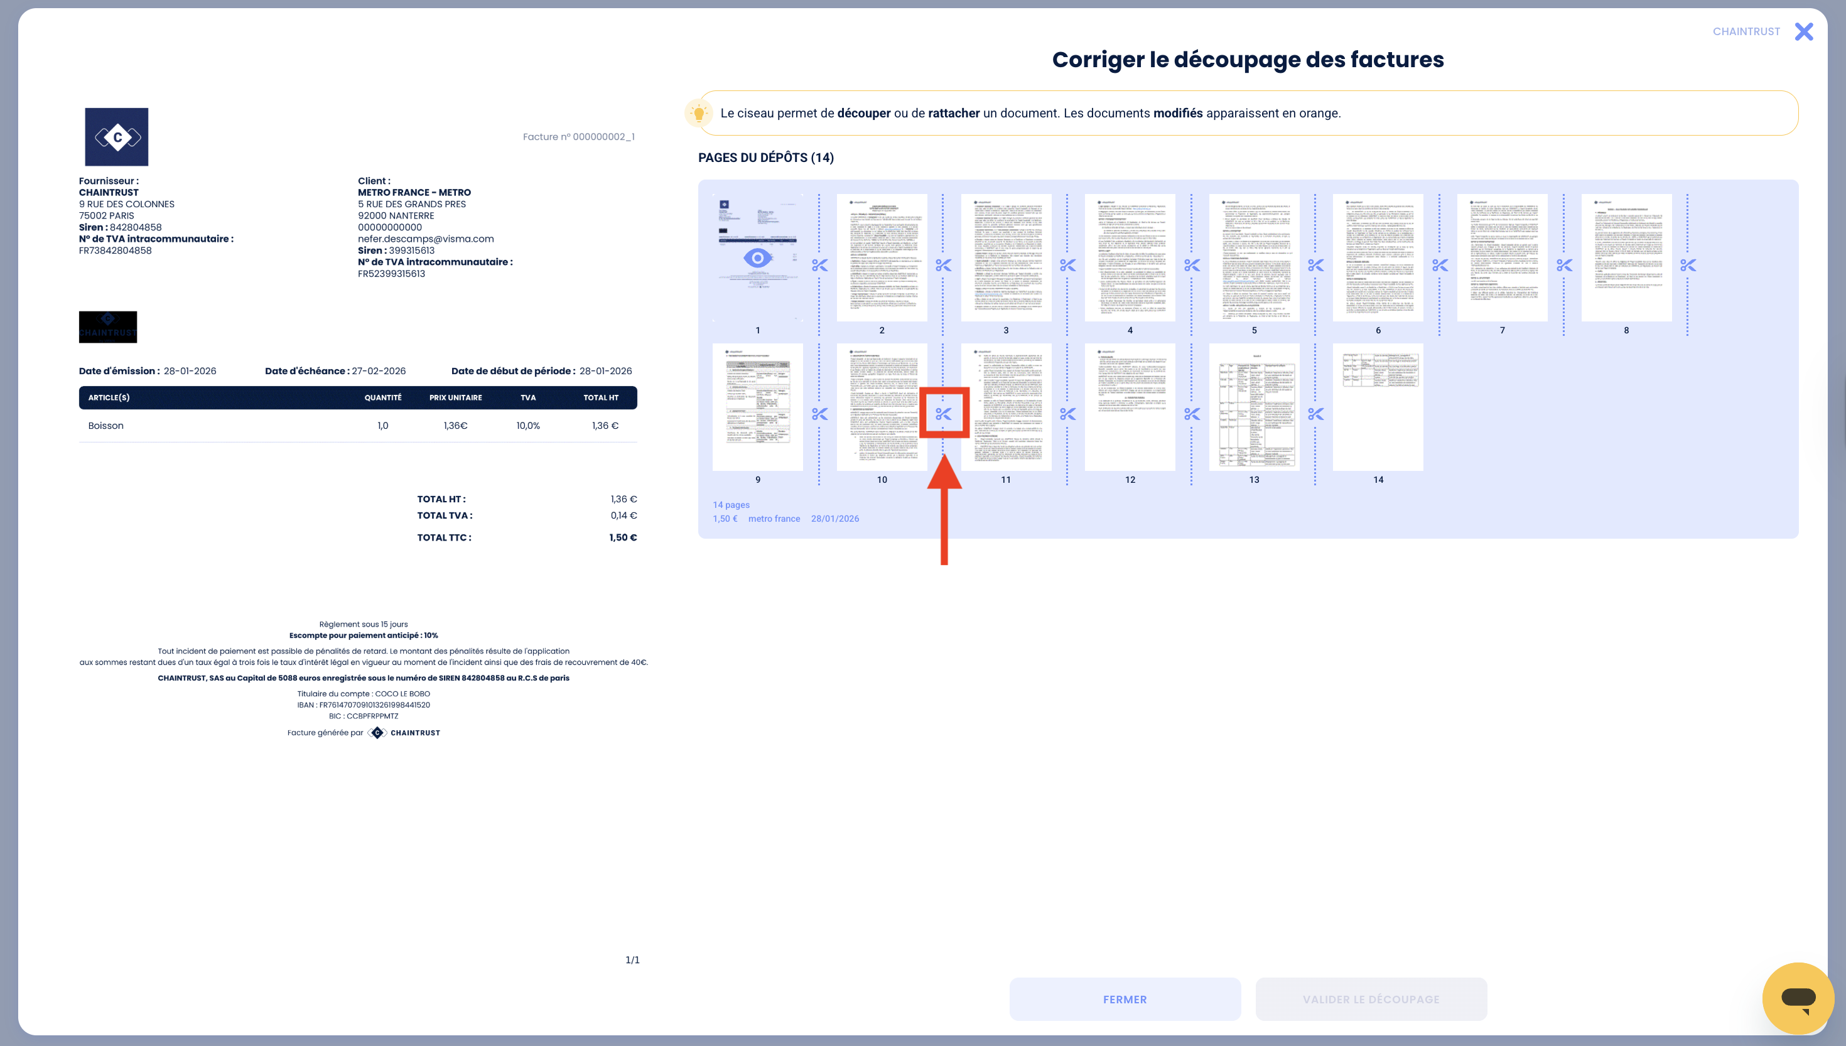Viewport: 1846px width, 1046px height.
Task: Click scissors between pages 13 and 14
Action: tap(1315, 414)
